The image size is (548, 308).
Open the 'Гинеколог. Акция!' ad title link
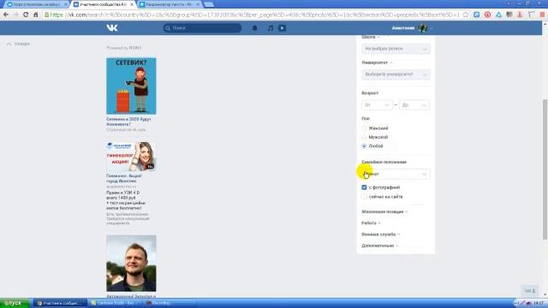click(x=124, y=179)
